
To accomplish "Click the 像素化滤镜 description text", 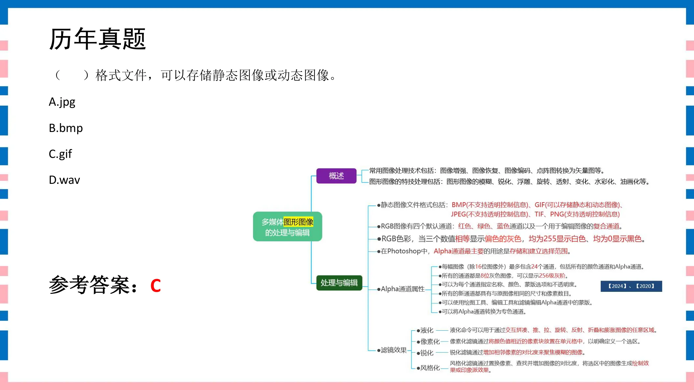I will (x=546, y=341).
